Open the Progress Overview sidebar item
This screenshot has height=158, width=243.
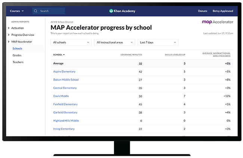tap(23, 35)
